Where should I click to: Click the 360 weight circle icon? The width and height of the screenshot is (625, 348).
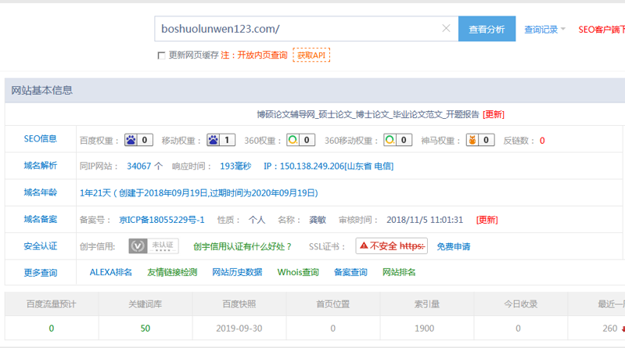click(293, 141)
